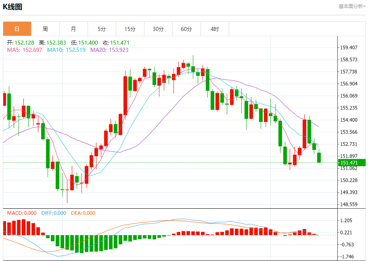
Task: Click the -0.763 MACD axis label
Action: click(347, 245)
